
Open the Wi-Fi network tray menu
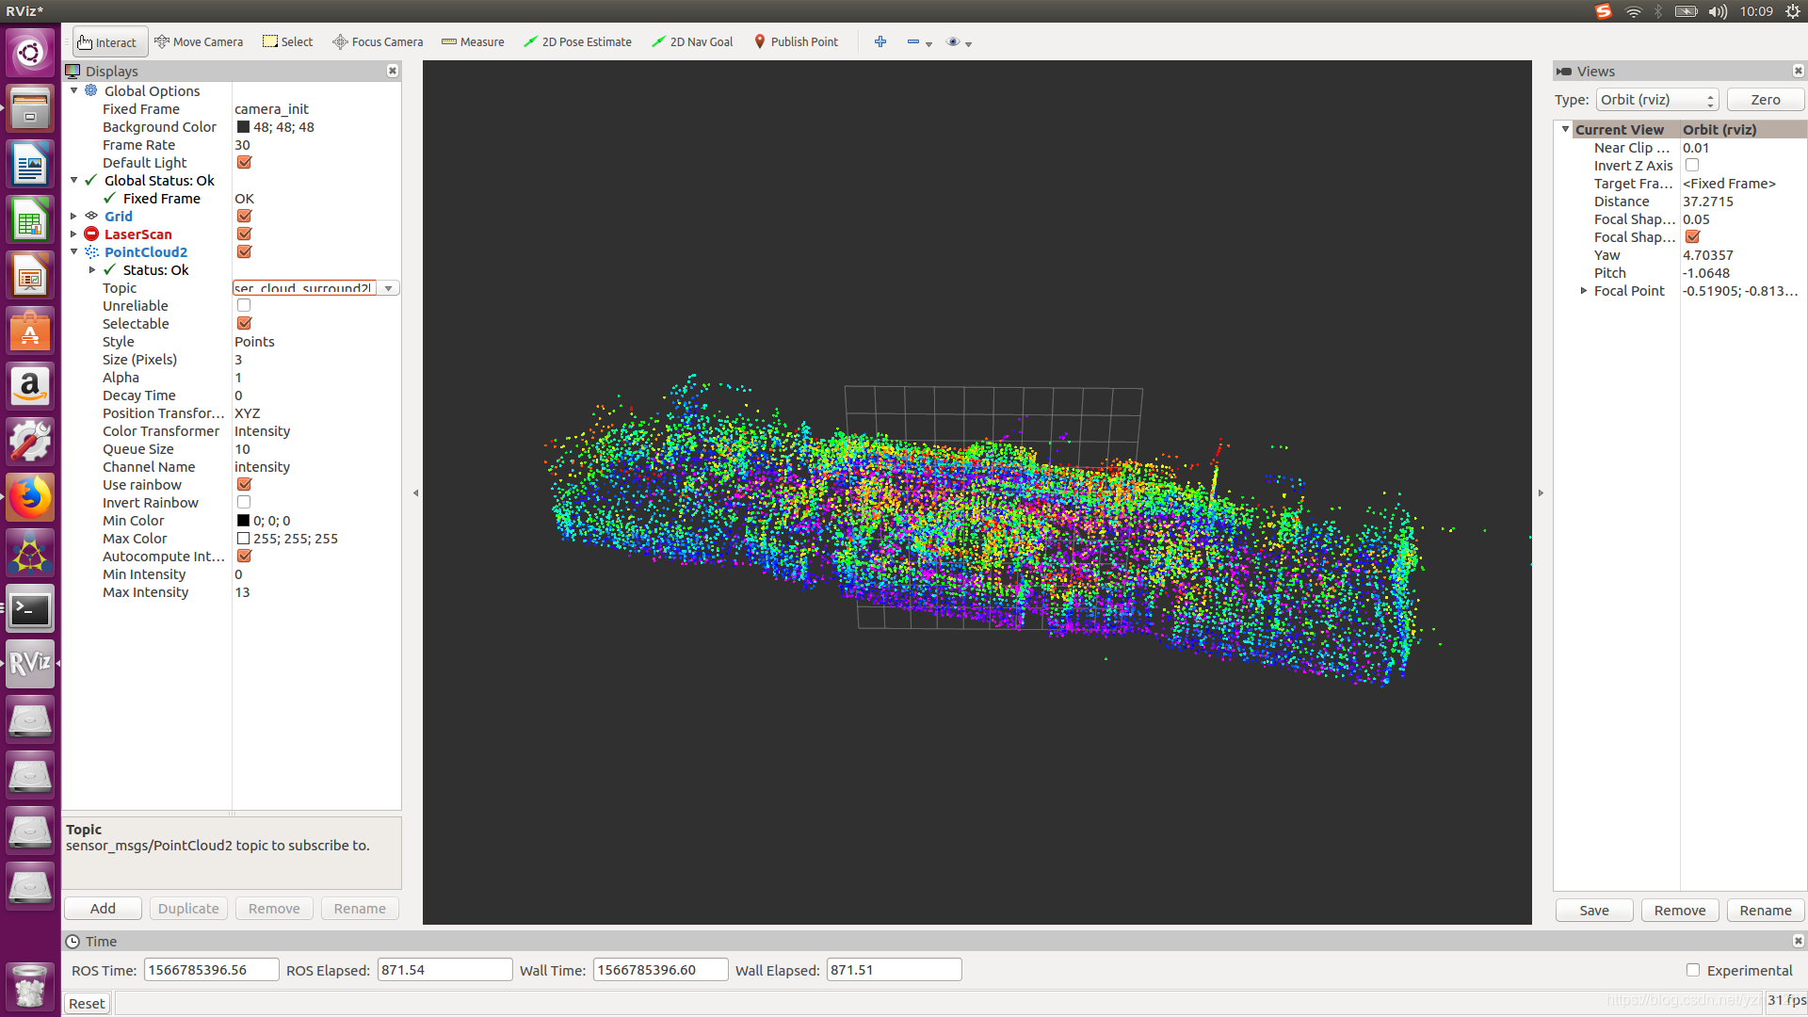pos(1634,11)
